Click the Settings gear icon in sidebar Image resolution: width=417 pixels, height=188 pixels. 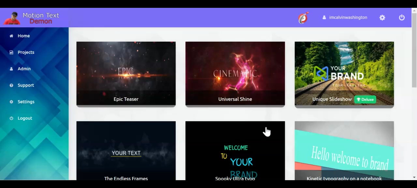click(11, 102)
